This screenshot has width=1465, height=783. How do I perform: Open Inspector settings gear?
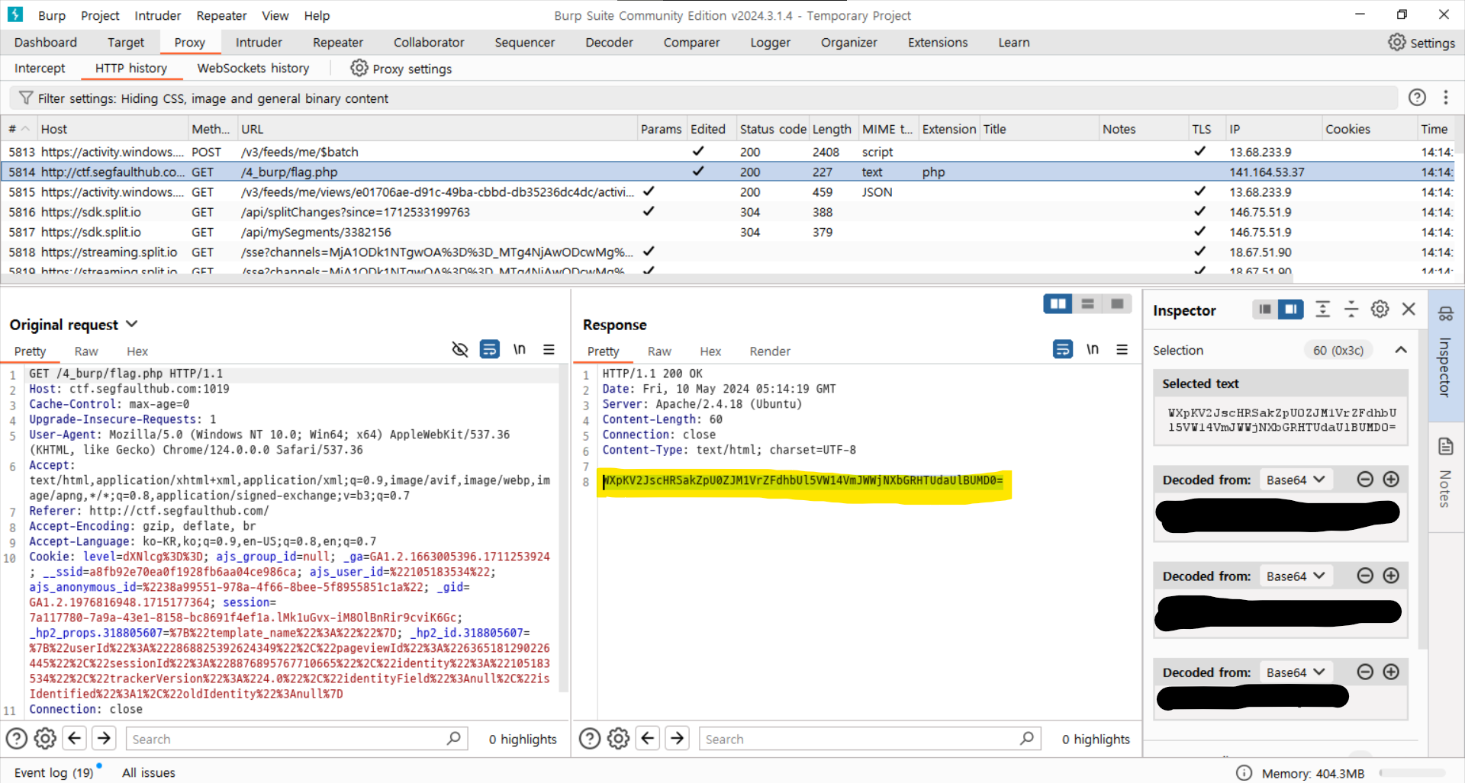(1380, 310)
